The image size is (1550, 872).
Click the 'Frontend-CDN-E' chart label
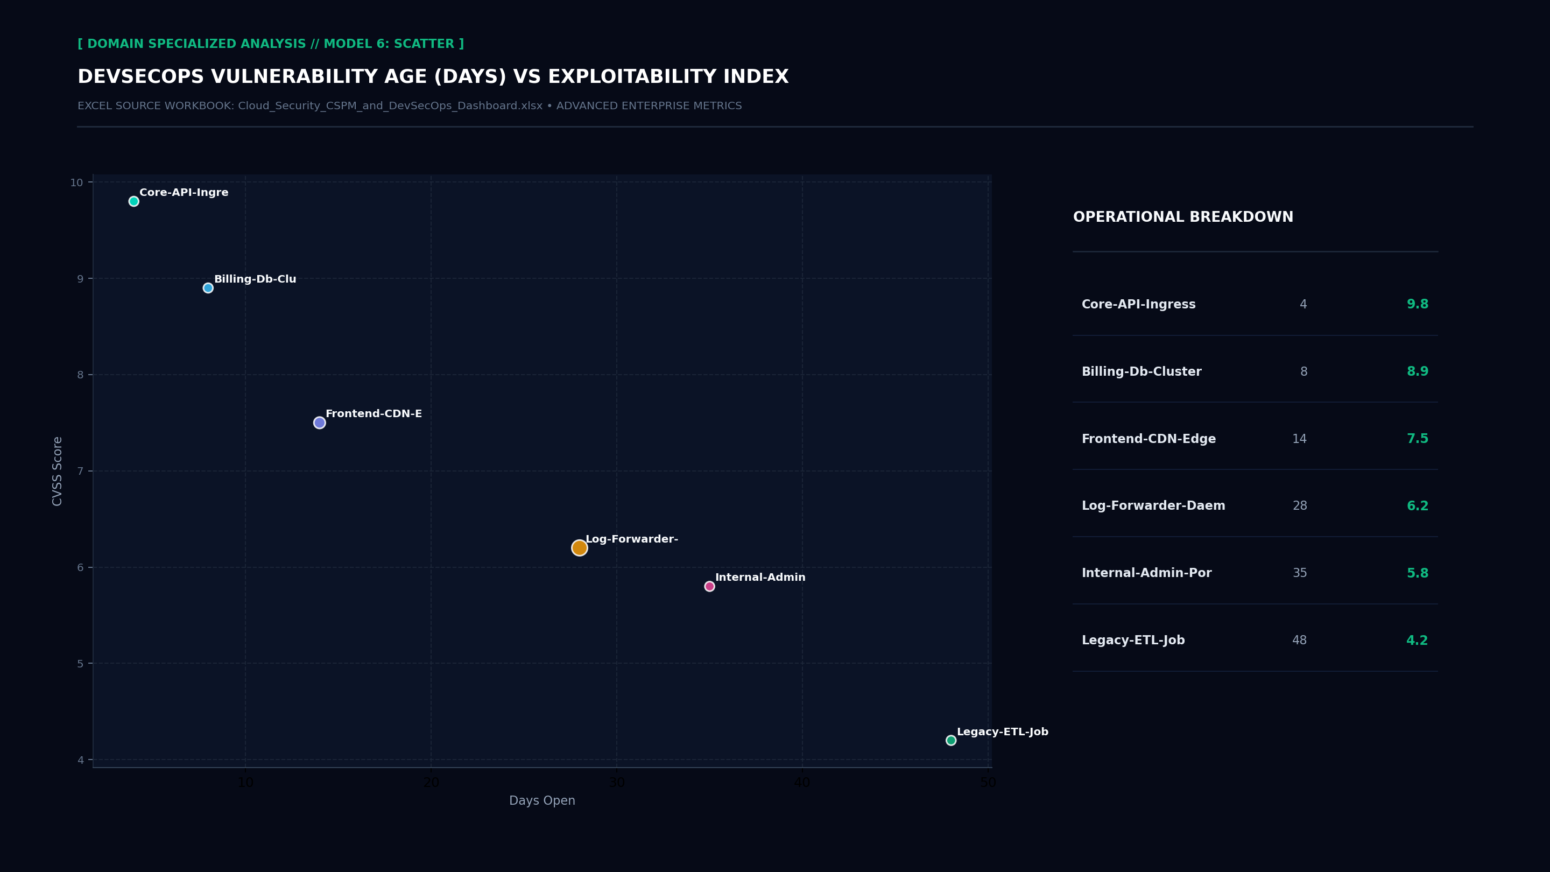coord(374,413)
